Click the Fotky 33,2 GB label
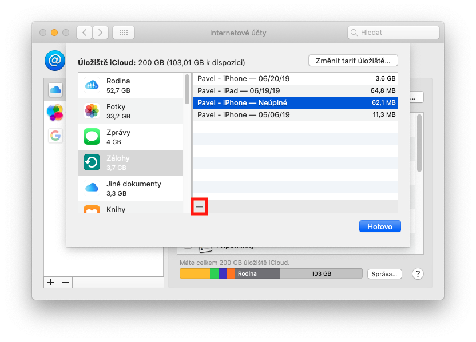Viewport: 476px width, 342px height. tap(118, 111)
